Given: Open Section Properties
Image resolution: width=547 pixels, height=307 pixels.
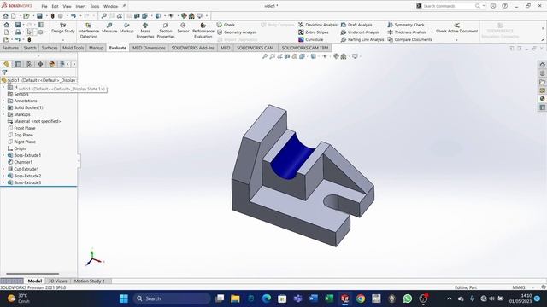Looking at the screenshot, I should point(166,31).
